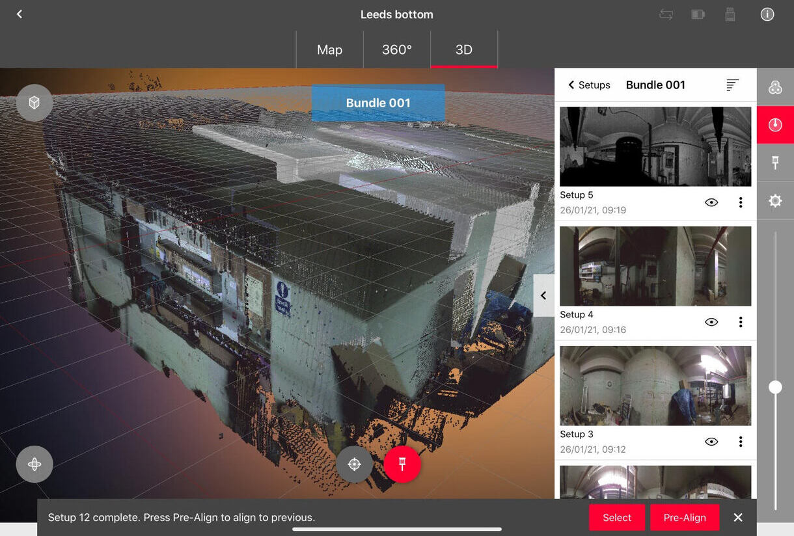This screenshot has height=536, width=794.
Task: Open the settings gear in right sidebar
Action: click(774, 201)
